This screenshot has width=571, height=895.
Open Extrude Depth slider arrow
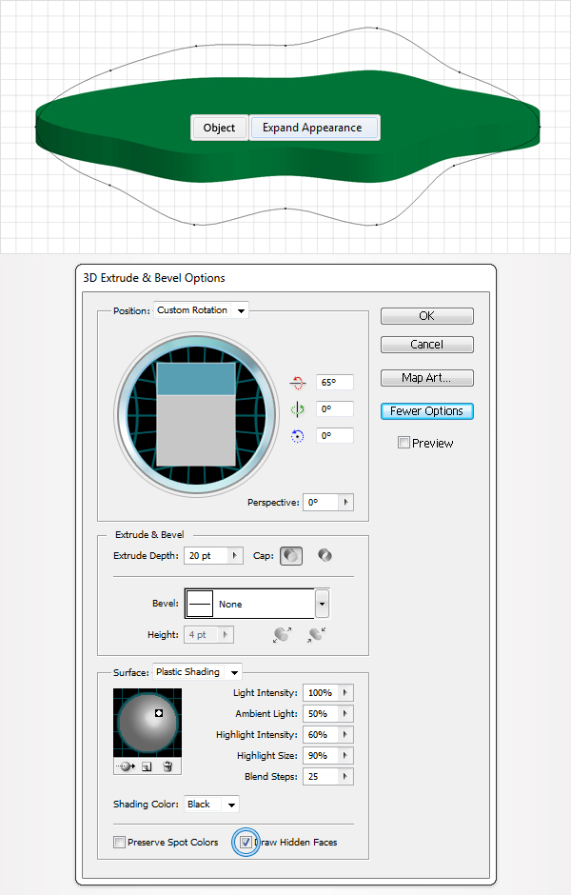click(234, 555)
